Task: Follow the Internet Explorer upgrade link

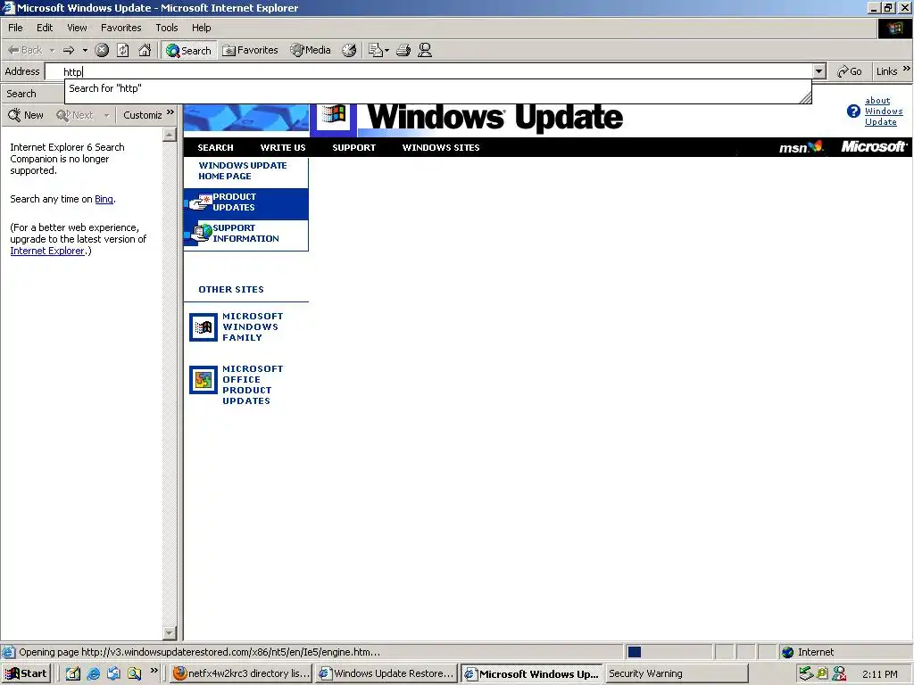Action: pos(47,251)
